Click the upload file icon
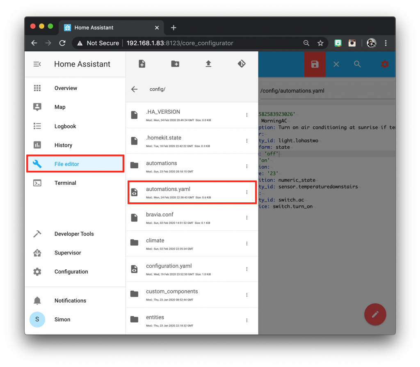The height and width of the screenshot is (367, 420). pyautogui.click(x=208, y=64)
